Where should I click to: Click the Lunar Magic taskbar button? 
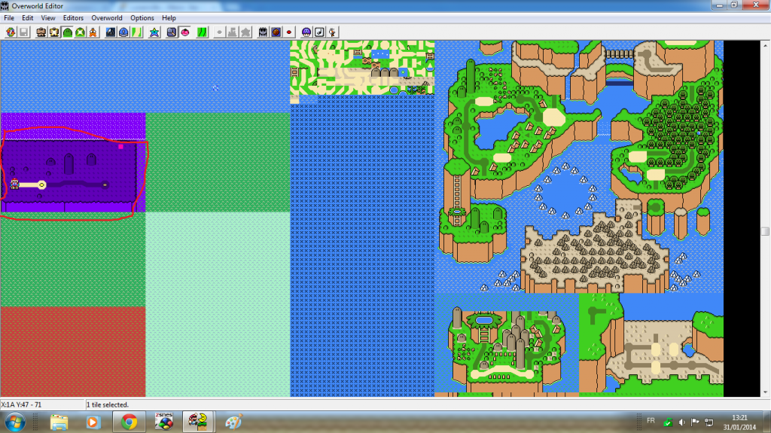tap(198, 422)
